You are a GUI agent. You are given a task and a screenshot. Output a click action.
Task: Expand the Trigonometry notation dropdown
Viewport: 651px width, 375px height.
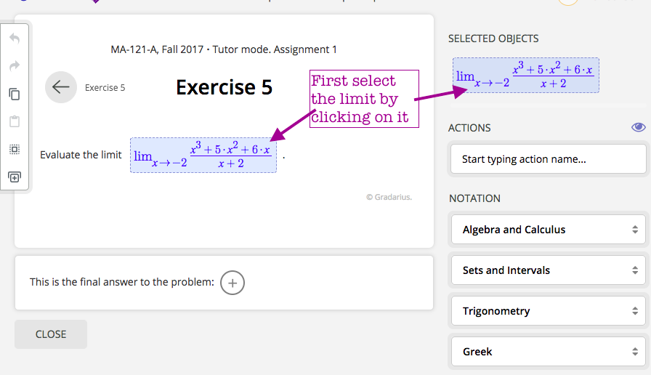[x=549, y=311]
